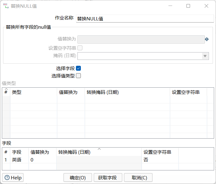Click the 替换NULL值 step icon in title bar
The width and height of the screenshot is (216, 184).
[x=6, y=6]
